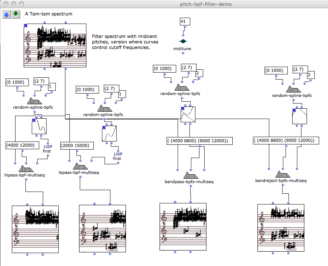
Task: Select the miditune box icon
Action: [183, 41]
